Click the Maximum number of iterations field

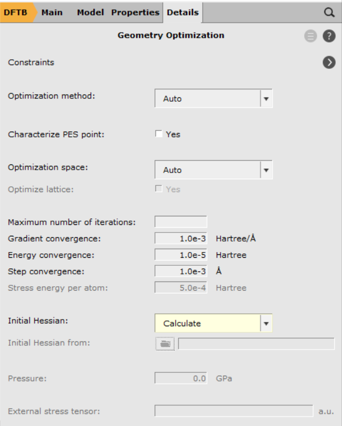(x=181, y=222)
